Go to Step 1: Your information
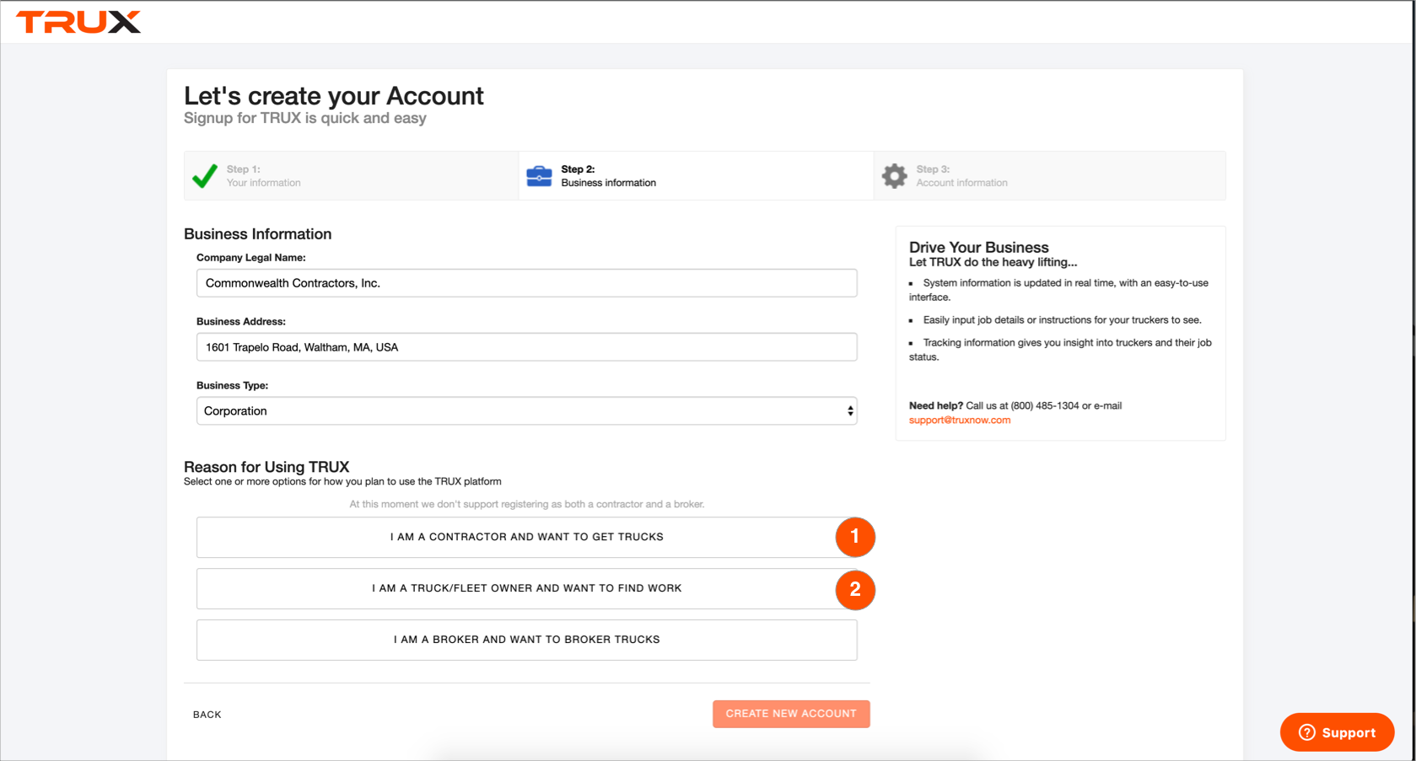The width and height of the screenshot is (1416, 761). (x=351, y=175)
